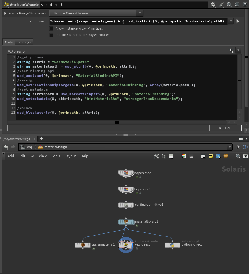Switch to the Bindings tab
Screen dimensions: 249x274
tap(24, 42)
